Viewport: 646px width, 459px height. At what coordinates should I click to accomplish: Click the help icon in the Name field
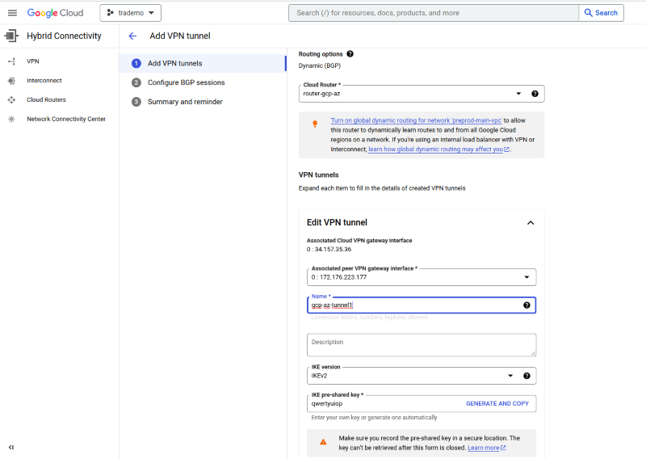(526, 305)
